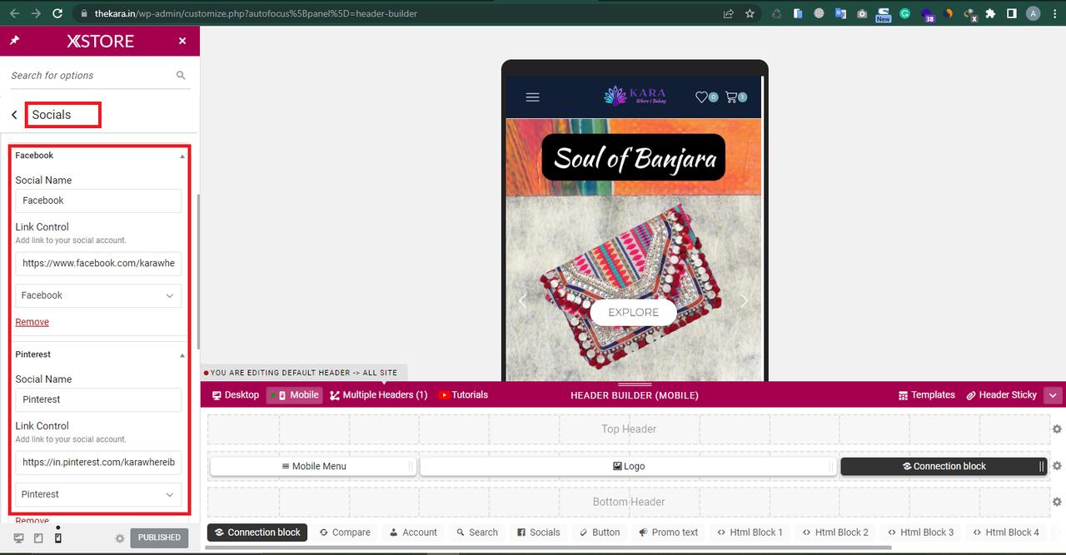Click the customizer panel vertical scrollbar
Viewport: 1066px width, 555px height.
pyautogui.click(x=198, y=273)
